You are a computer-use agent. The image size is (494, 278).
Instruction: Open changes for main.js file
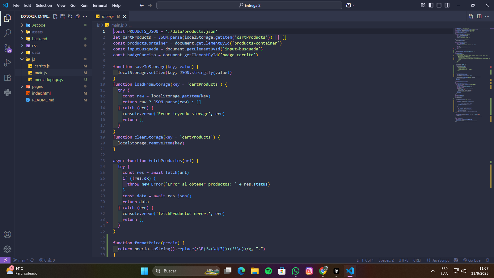(x=471, y=16)
